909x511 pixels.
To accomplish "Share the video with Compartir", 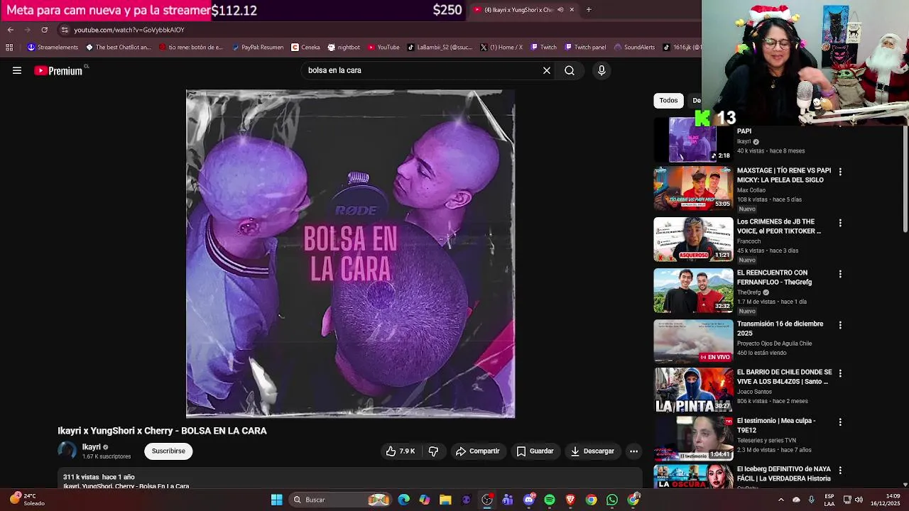I will pos(478,451).
